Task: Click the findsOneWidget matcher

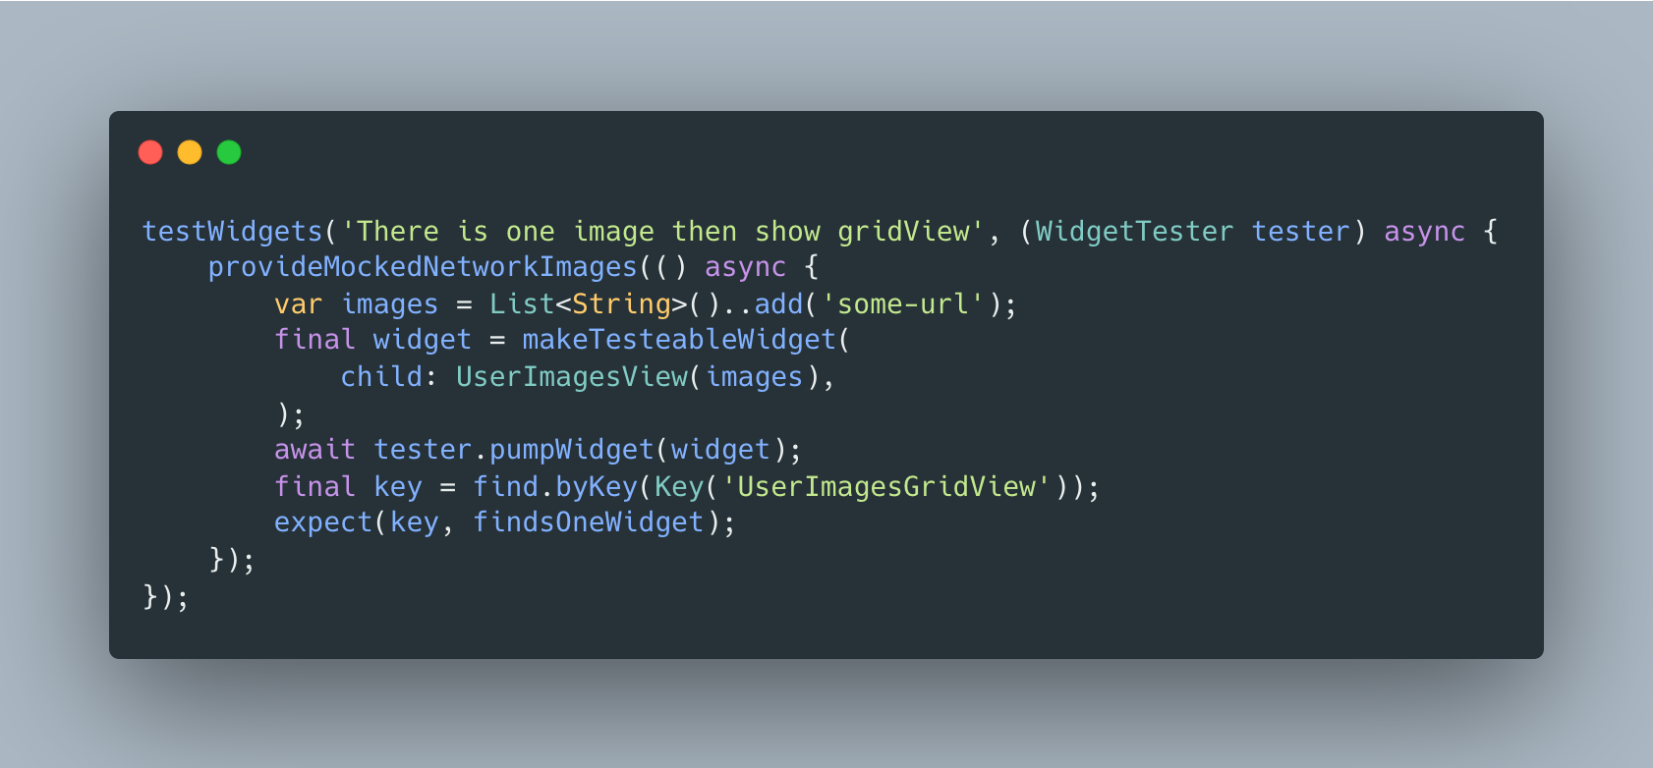Action: (x=589, y=522)
